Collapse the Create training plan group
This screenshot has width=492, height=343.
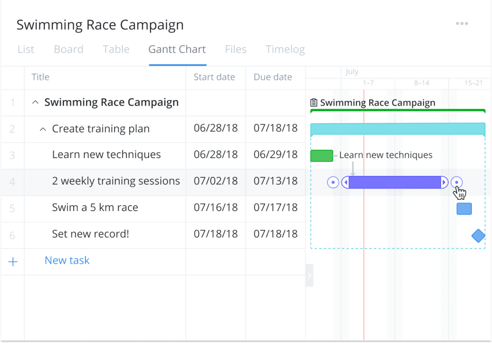click(43, 129)
